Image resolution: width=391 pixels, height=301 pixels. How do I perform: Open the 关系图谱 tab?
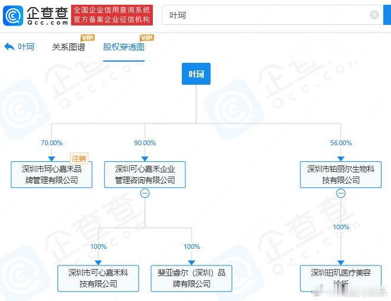click(69, 47)
